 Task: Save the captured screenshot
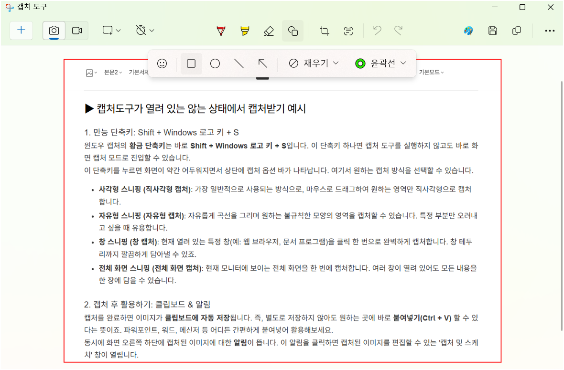click(492, 31)
